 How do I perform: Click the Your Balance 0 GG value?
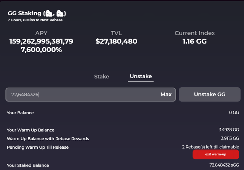(234, 112)
